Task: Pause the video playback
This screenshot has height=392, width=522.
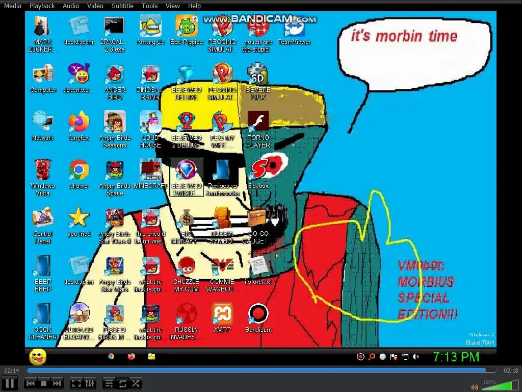Action: pos(10,383)
